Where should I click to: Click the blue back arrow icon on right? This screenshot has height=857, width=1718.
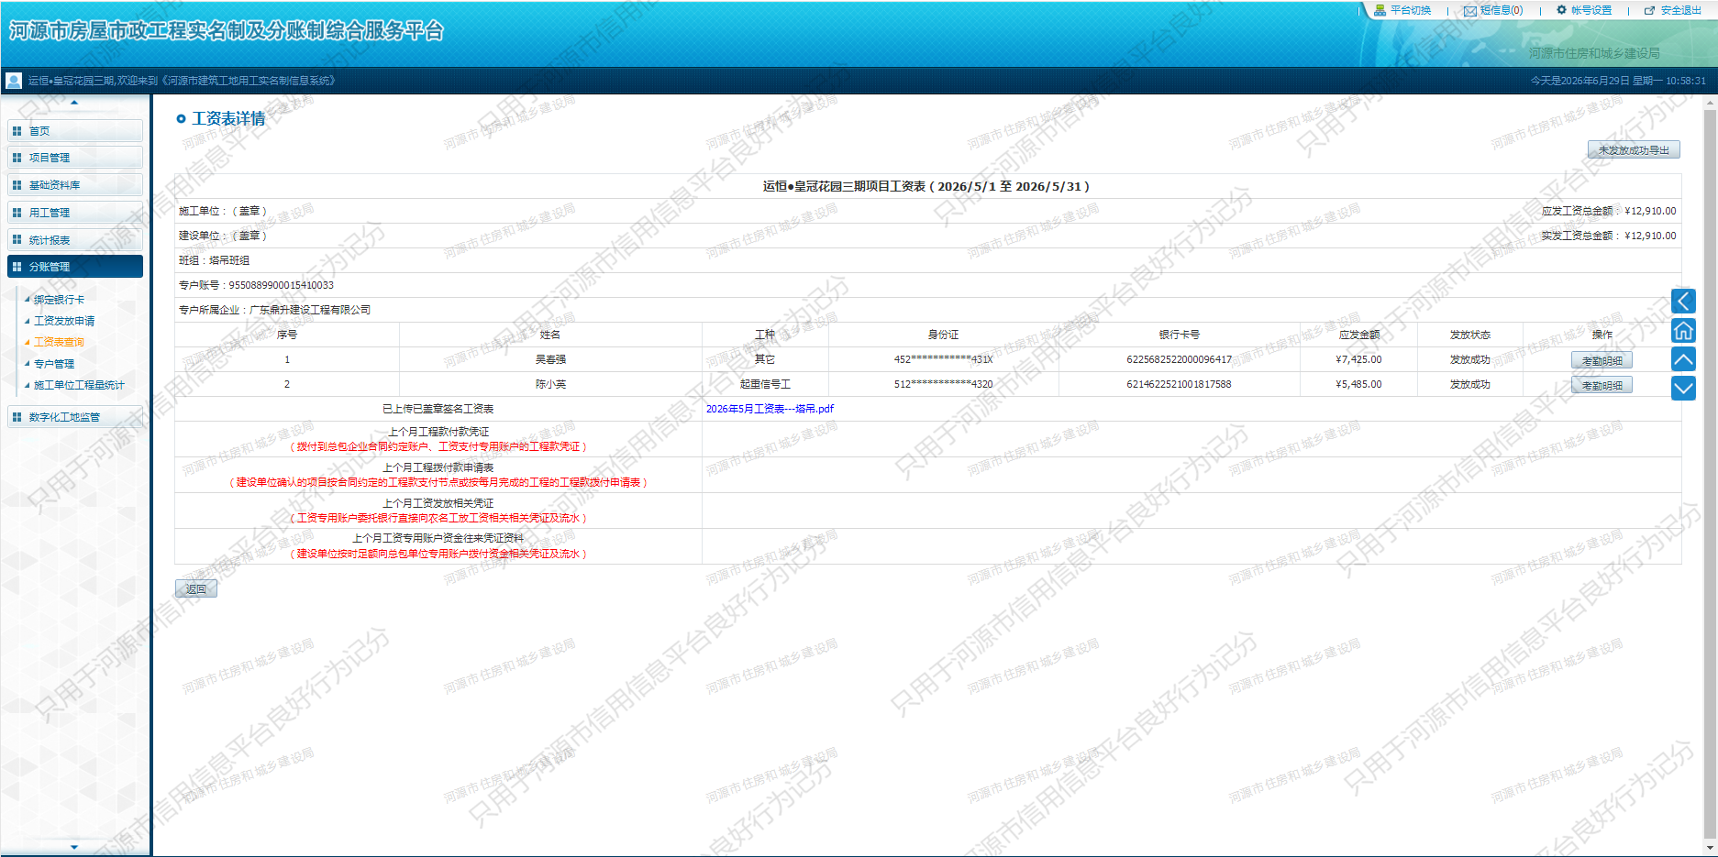1683,301
